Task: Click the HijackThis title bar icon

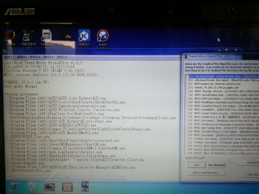Action: point(186,56)
